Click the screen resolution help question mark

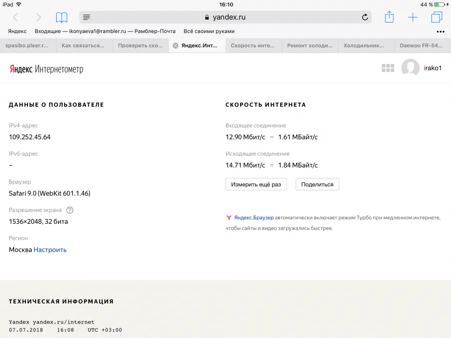click(70, 210)
